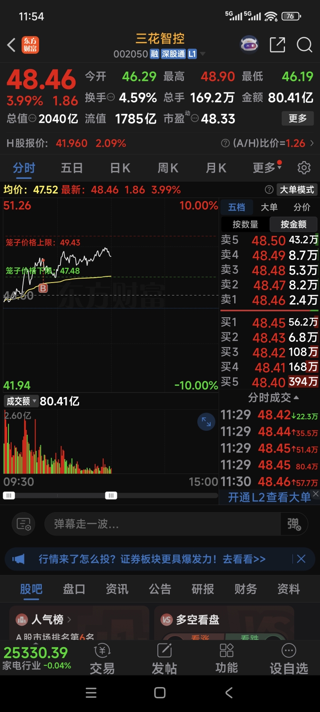320x712 pixels.
Task: Select the 日K chart tab
Action: pos(120,168)
